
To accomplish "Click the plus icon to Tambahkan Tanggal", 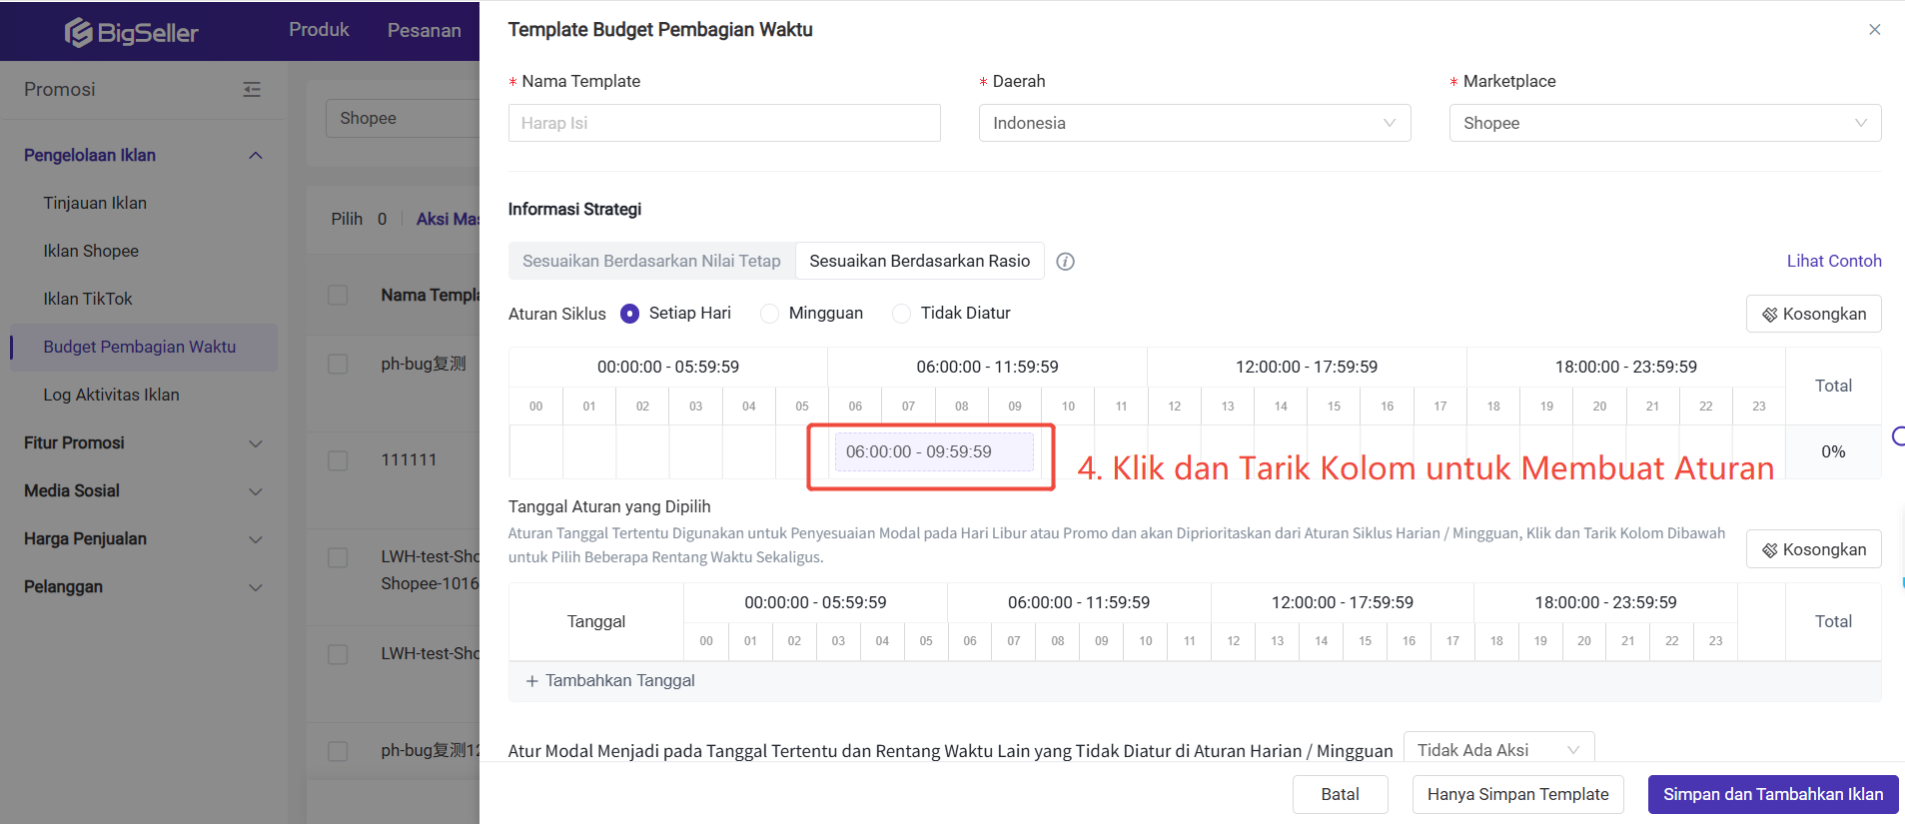I will pos(532,681).
